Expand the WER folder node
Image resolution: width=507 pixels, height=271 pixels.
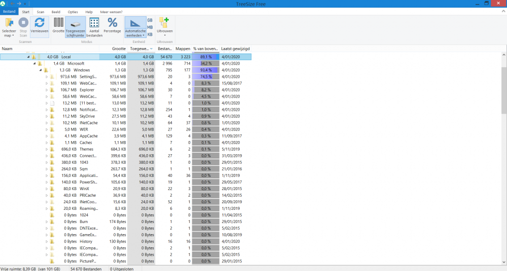tap(46, 129)
